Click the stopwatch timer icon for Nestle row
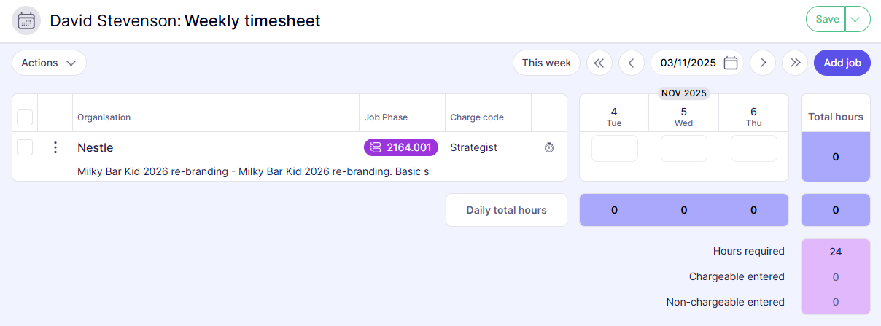 tap(549, 147)
